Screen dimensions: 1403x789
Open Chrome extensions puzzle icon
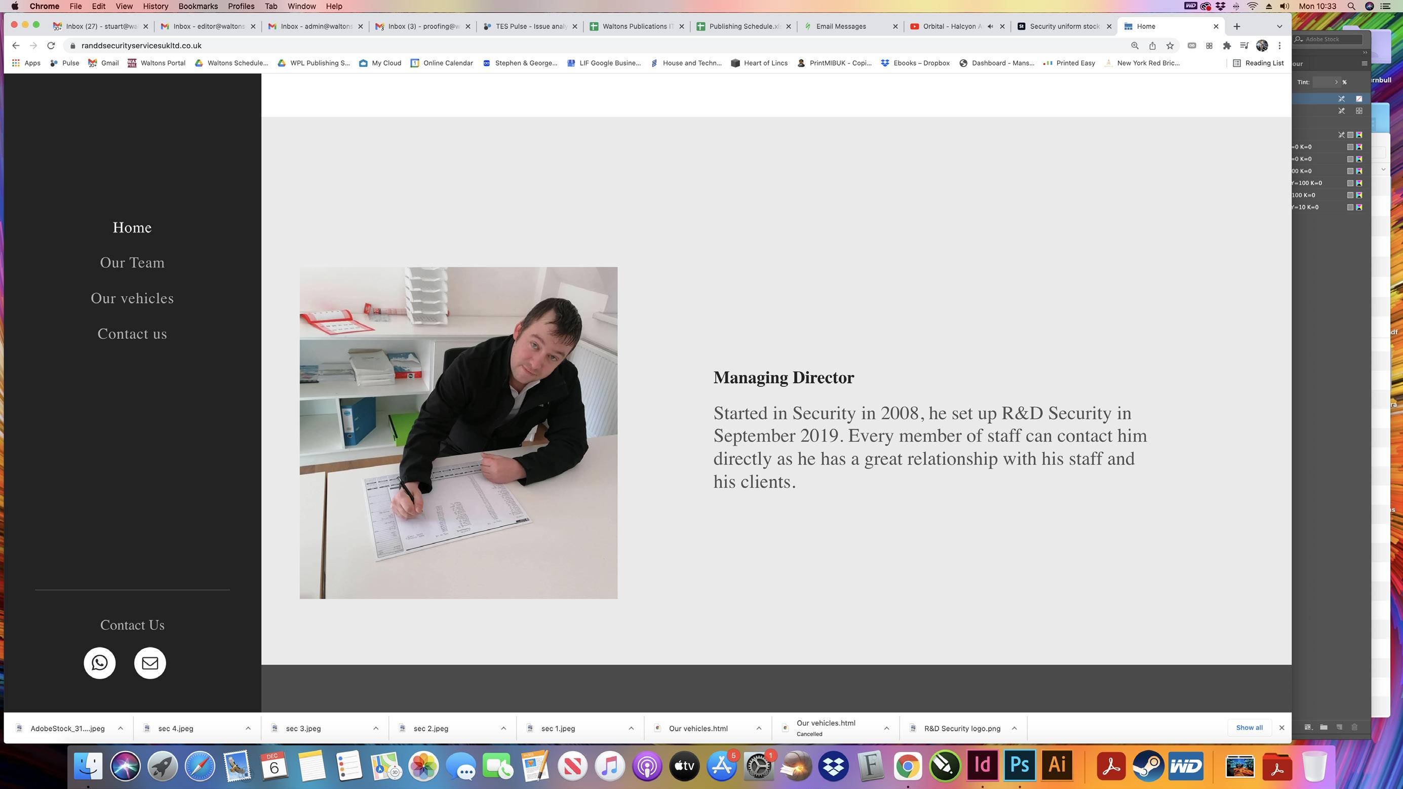[x=1227, y=46]
